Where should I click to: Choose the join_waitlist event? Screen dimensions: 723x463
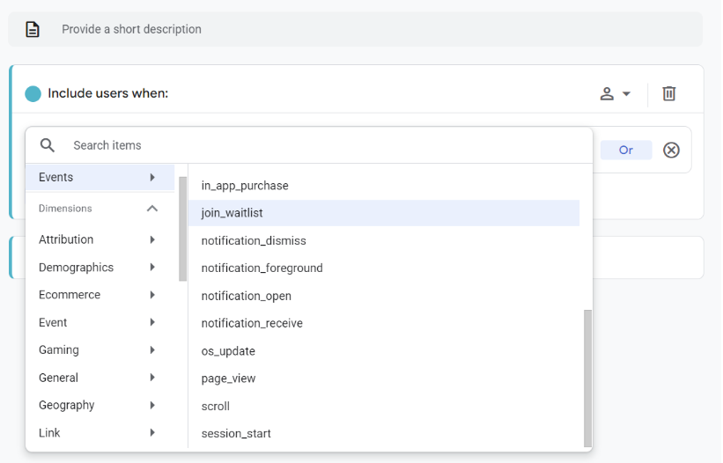[x=384, y=213]
